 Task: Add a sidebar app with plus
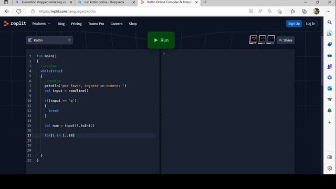coord(330,122)
